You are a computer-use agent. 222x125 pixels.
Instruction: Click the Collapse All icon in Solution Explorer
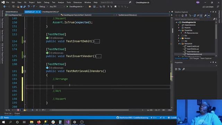click(x=198, y=16)
